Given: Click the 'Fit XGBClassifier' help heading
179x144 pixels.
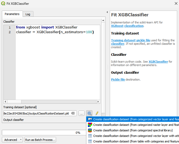Looking at the screenshot, I should tap(130, 15).
